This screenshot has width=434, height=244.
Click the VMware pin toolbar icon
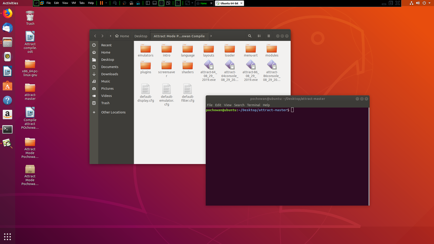(37, 3)
